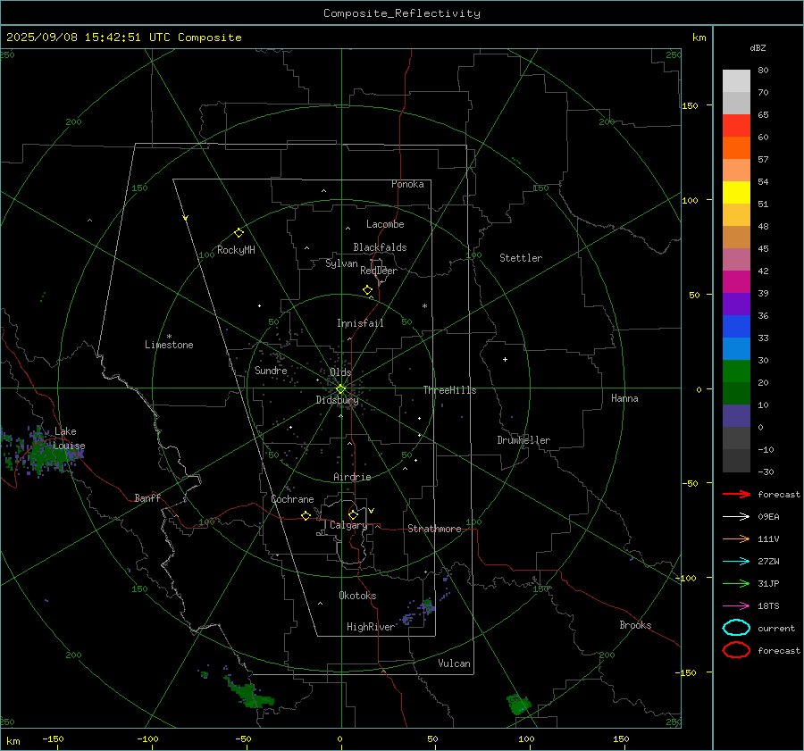Pick the red 65 dBZ color swatch

[x=736, y=125]
